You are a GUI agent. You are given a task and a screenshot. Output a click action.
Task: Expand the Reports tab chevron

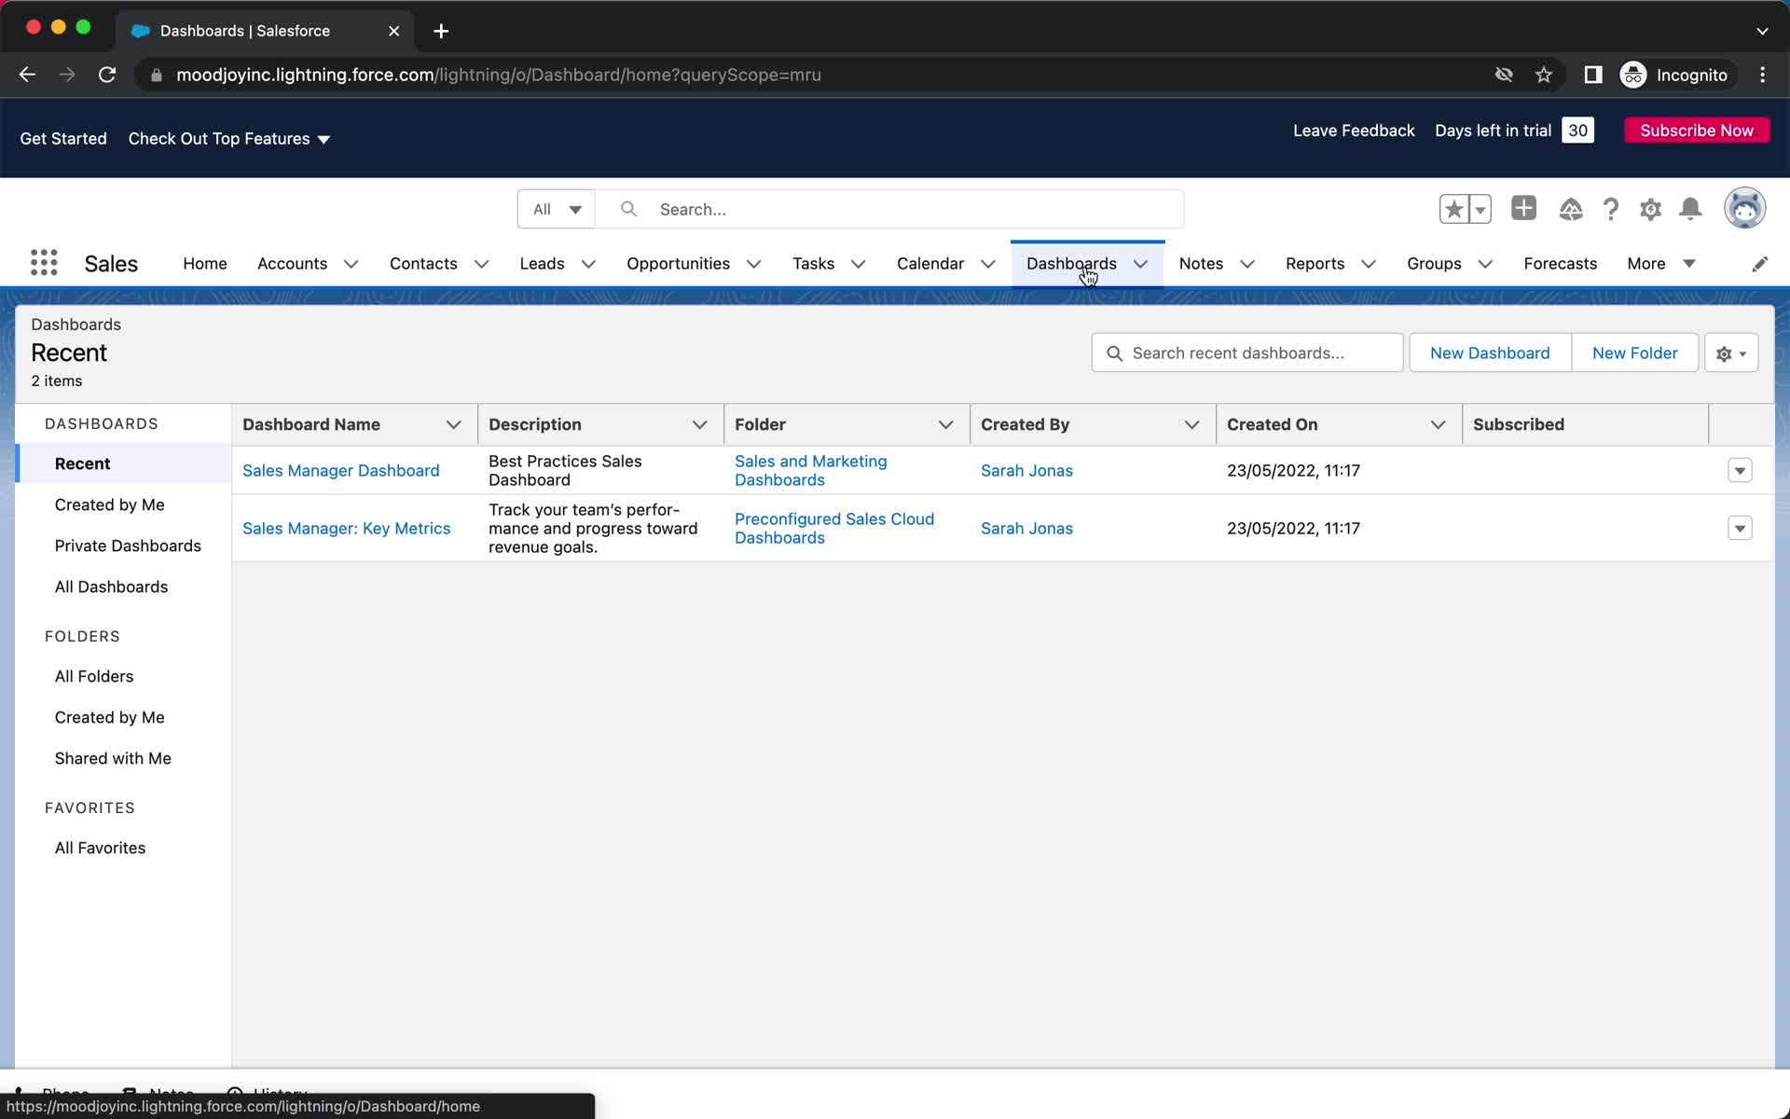click(1369, 264)
